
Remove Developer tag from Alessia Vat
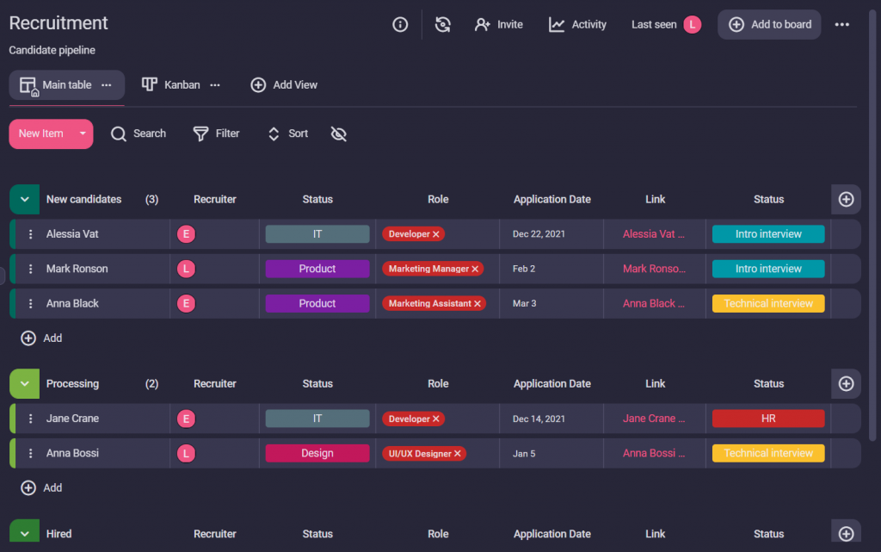click(436, 234)
